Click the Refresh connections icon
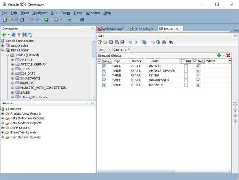Viewport: 239px width, 180px height. pyautogui.click(x=14, y=35)
